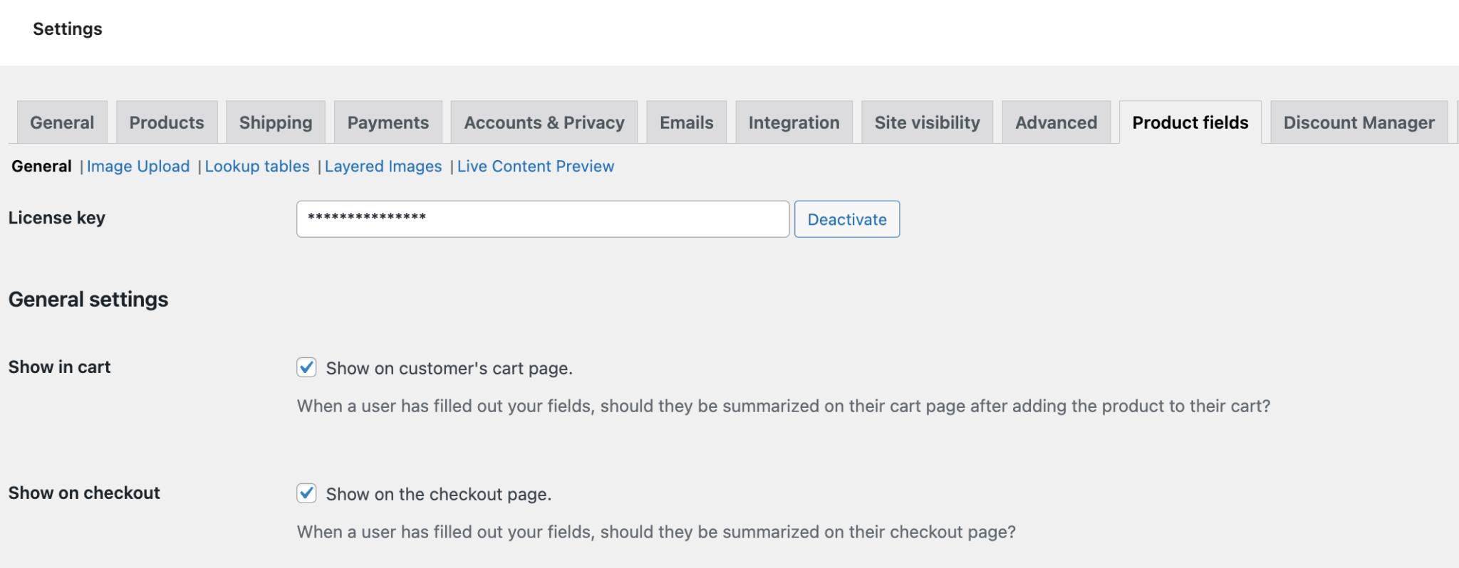Open the Lookup tables section
Screen dimensions: 1459x568
(x=256, y=166)
